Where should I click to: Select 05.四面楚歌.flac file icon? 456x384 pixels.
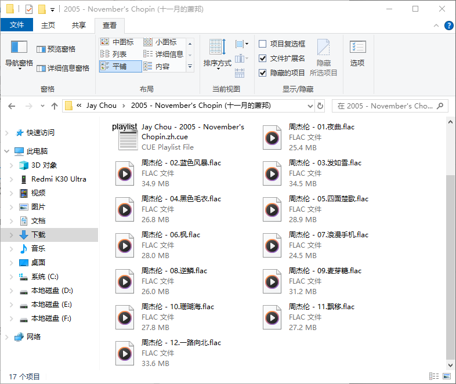point(272,209)
